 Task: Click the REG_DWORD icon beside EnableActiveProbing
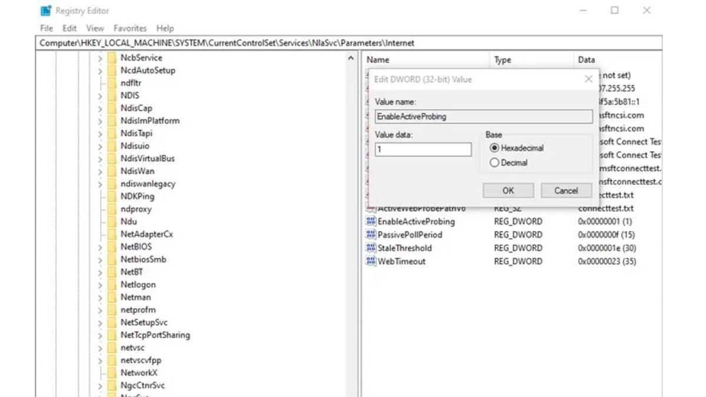tap(371, 221)
